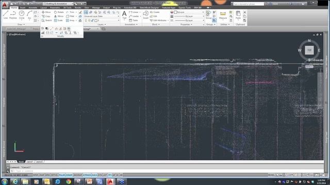Click the Group button
The image size is (330, 185).
click(x=208, y=15)
